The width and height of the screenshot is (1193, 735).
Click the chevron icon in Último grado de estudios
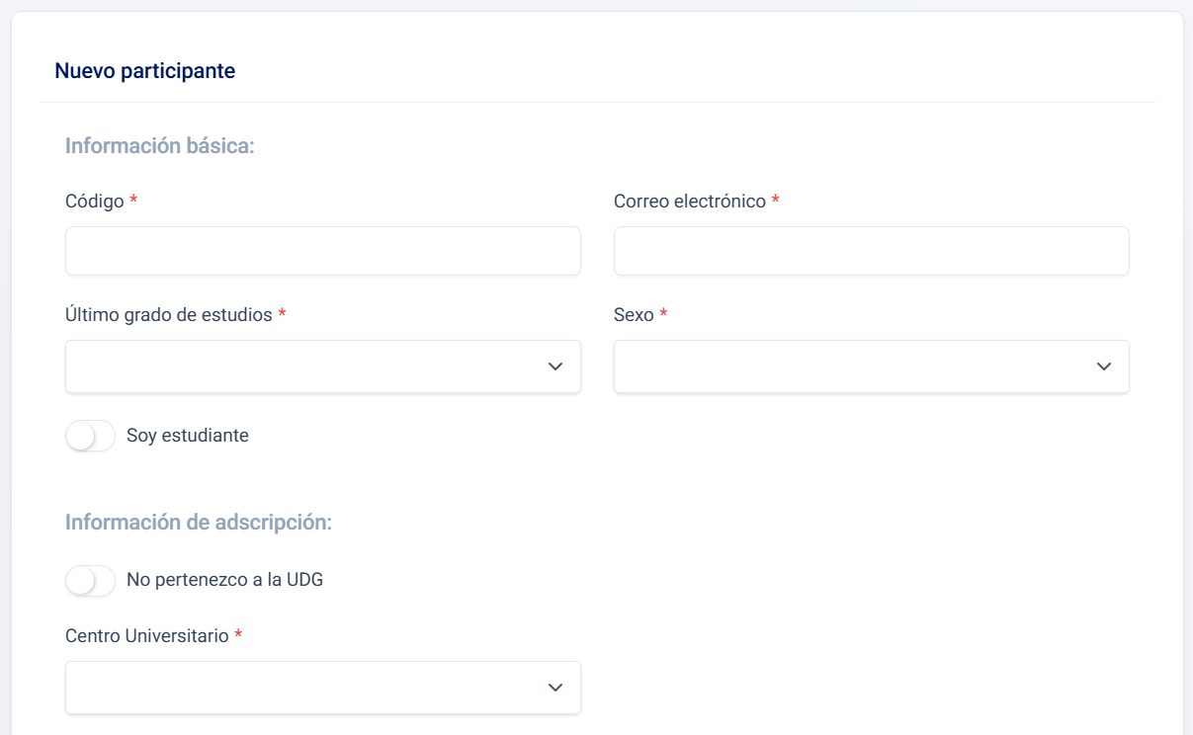click(x=555, y=367)
